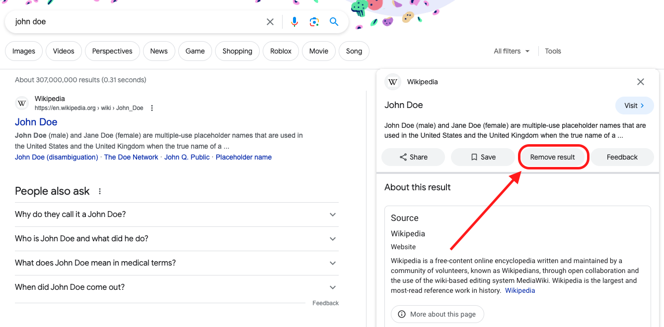Image resolution: width=664 pixels, height=327 pixels.
Task: Switch to the Images tab
Action: (x=23, y=51)
